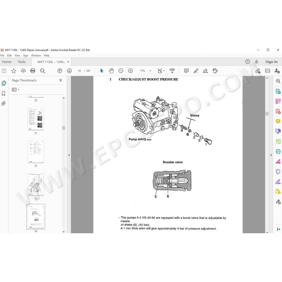Click the scrolling mode download icon
This screenshot has width=282, height=282.
coord(172,71)
